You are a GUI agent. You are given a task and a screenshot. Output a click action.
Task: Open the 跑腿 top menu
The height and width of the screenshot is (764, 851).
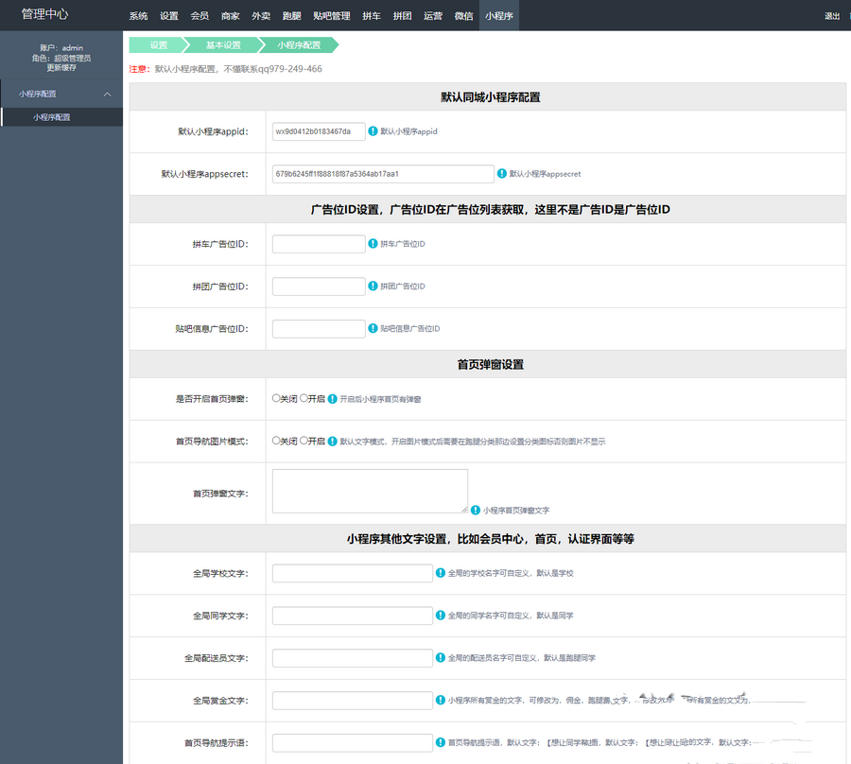(291, 16)
